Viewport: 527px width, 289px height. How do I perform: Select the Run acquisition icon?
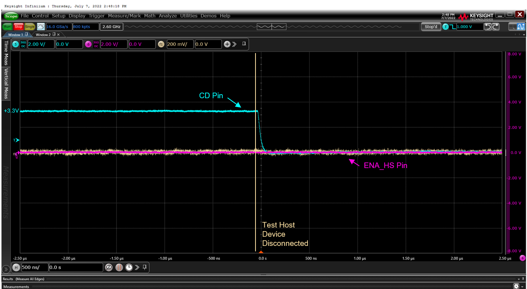(7, 26)
